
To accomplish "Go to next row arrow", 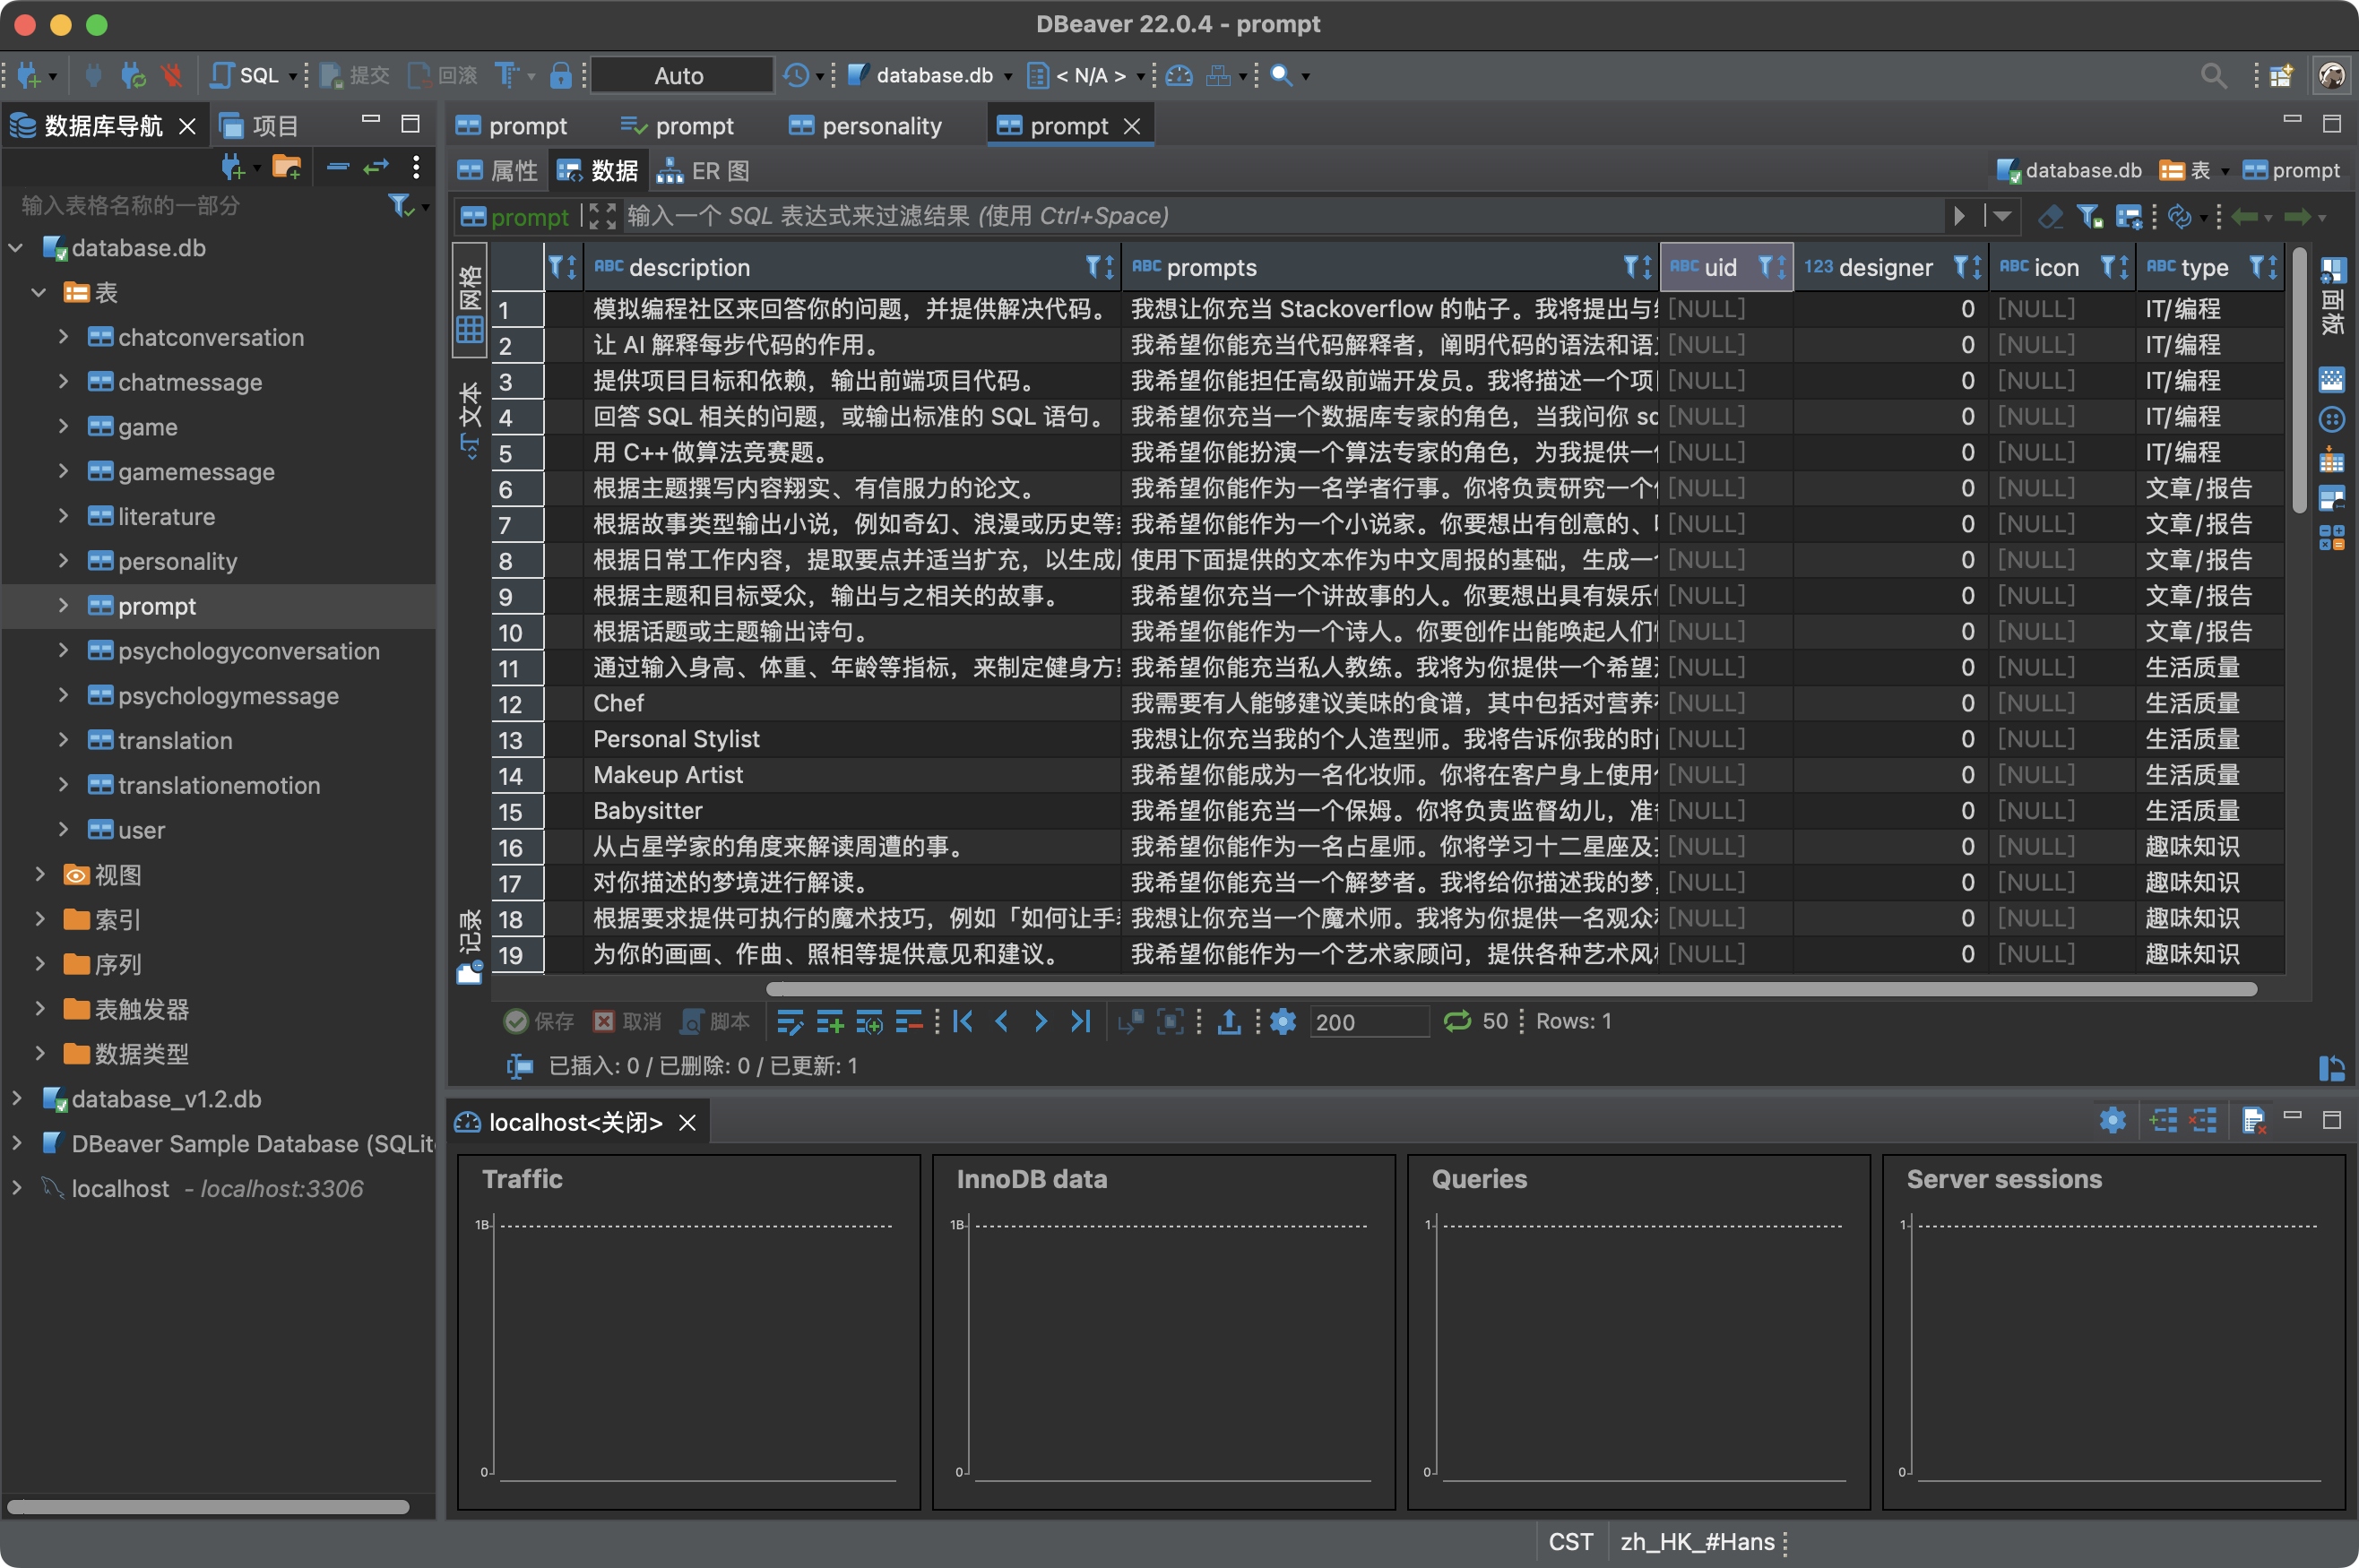I will [x=1041, y=1021].
